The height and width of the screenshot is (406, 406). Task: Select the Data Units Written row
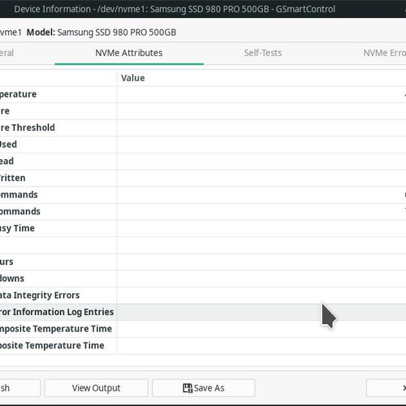[x=203, y=178]
